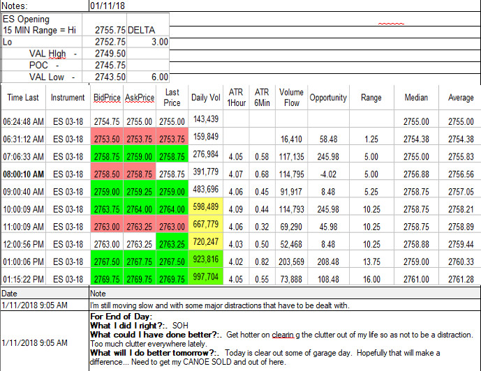Select ask price 2759.25 at 09:00:40
Image resolution: width=481 pixels, height=371 pixels.
(x=140, y=189)
